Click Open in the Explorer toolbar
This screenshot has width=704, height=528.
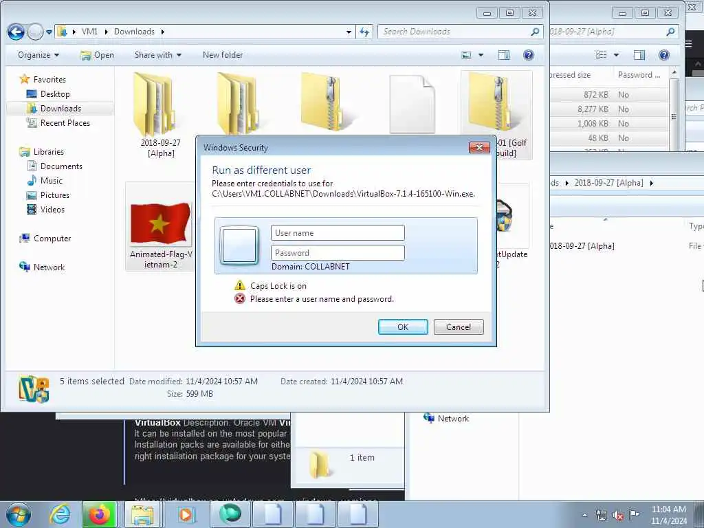pyautogui.click(x=97, y=55)
